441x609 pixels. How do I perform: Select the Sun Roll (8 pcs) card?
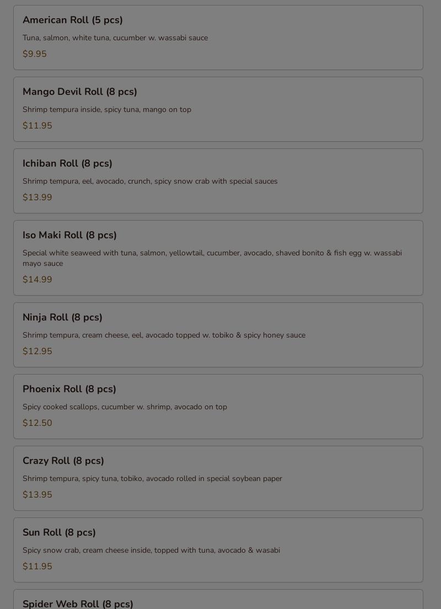point(218,550)
